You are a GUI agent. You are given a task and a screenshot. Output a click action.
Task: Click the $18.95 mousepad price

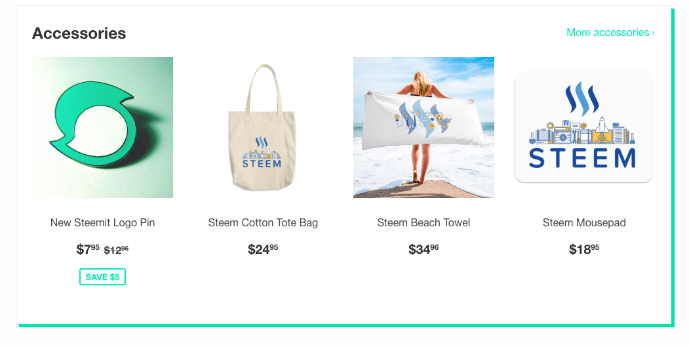click(584, 249)
